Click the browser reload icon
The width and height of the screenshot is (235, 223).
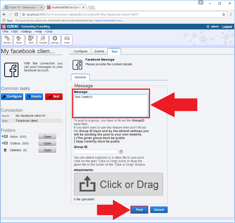(x=16, y=14)
